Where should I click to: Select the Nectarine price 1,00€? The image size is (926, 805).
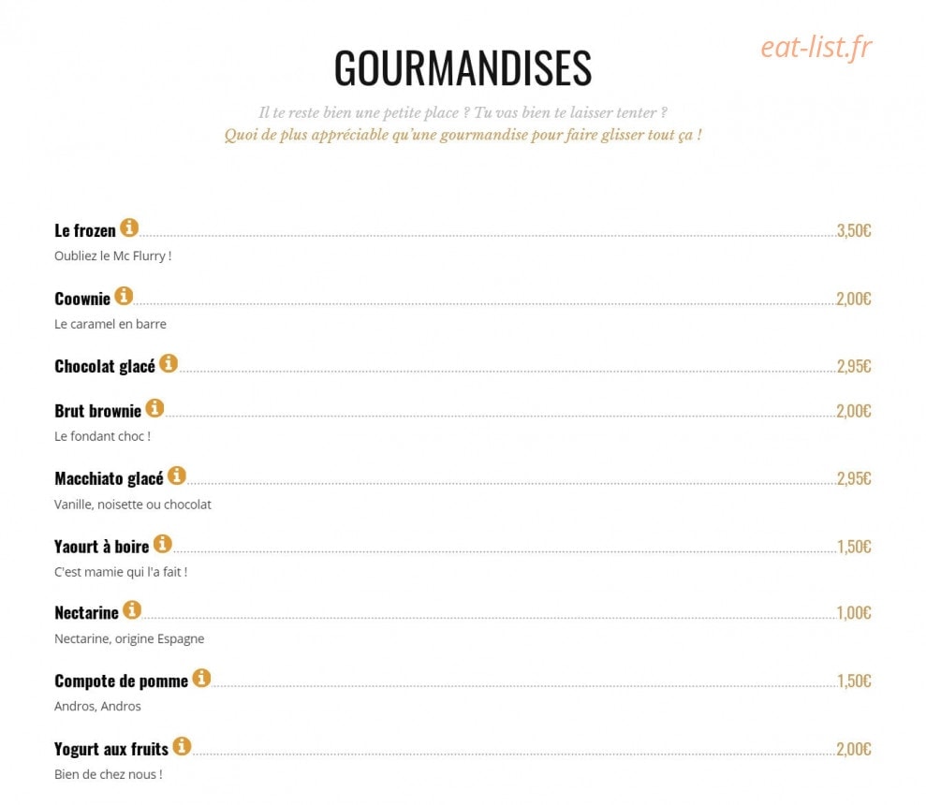tap(854, 613)
